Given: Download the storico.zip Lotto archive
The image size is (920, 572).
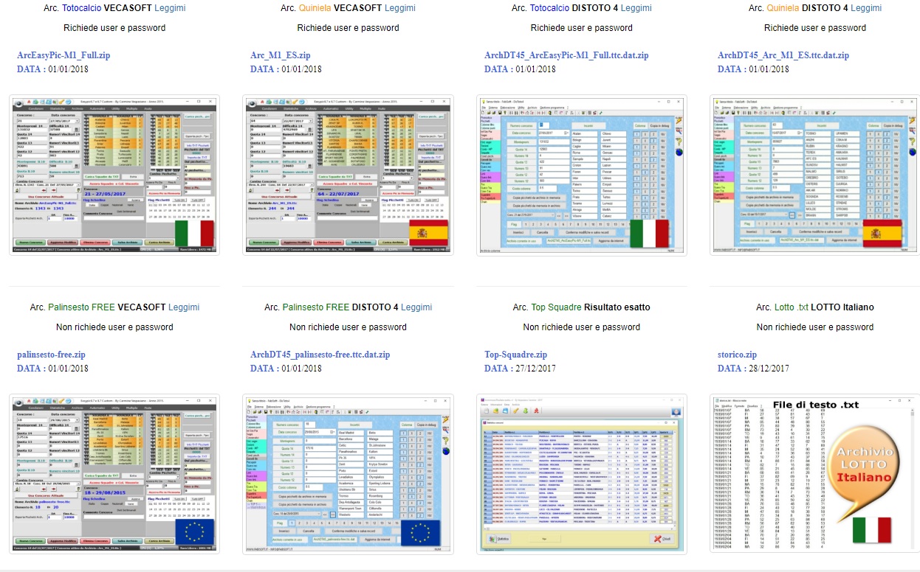Looking at the screenshot, I should [x=737, y=355].
